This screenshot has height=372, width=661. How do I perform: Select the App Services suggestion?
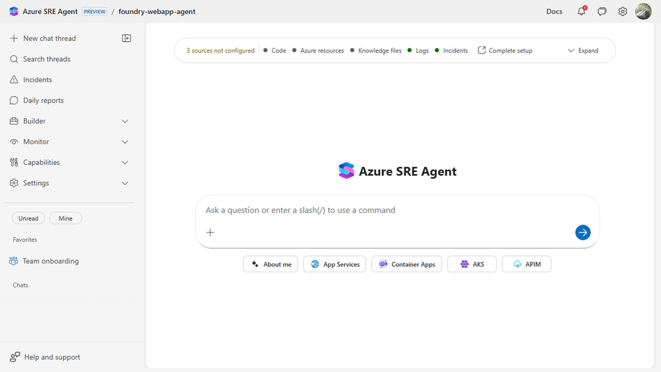335,264
